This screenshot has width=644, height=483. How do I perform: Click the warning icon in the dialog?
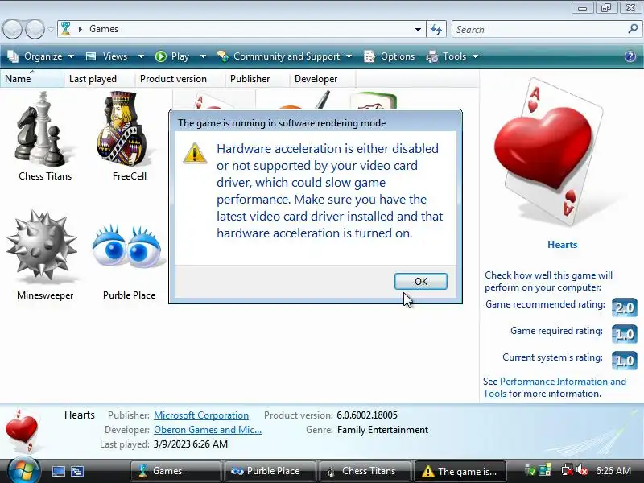195,153
